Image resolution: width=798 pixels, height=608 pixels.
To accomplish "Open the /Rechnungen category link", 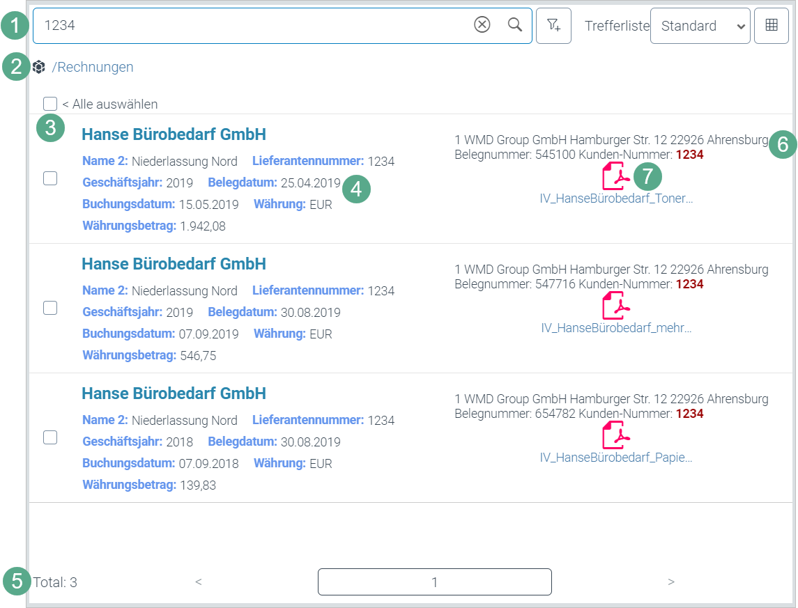I will click(x=93, y=68).
